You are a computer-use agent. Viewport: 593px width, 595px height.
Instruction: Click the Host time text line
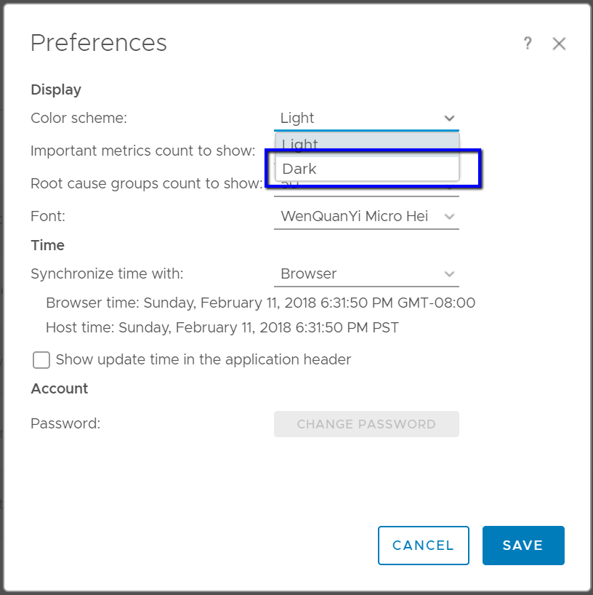(222, 327)
